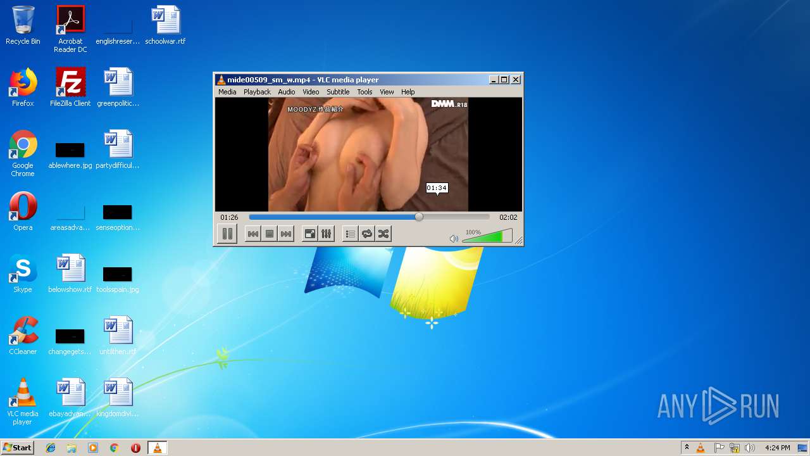Open Windows Media Player taskbar icon
This screenshot has height=456, width=810.
point(93,448)
